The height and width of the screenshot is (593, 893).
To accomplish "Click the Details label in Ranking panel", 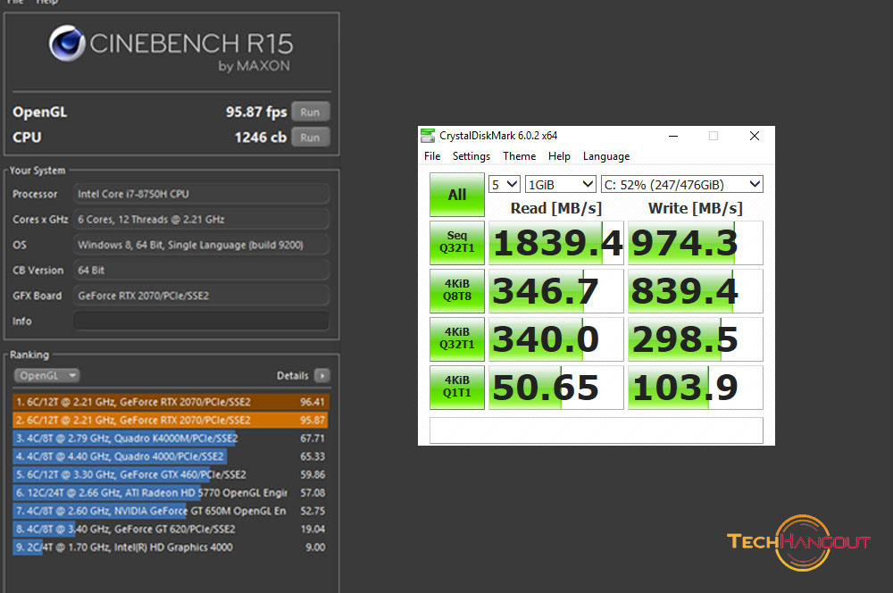I will click(x=293, y=375).
